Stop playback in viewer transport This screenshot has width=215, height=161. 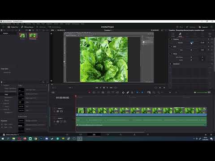pos(104,88)
